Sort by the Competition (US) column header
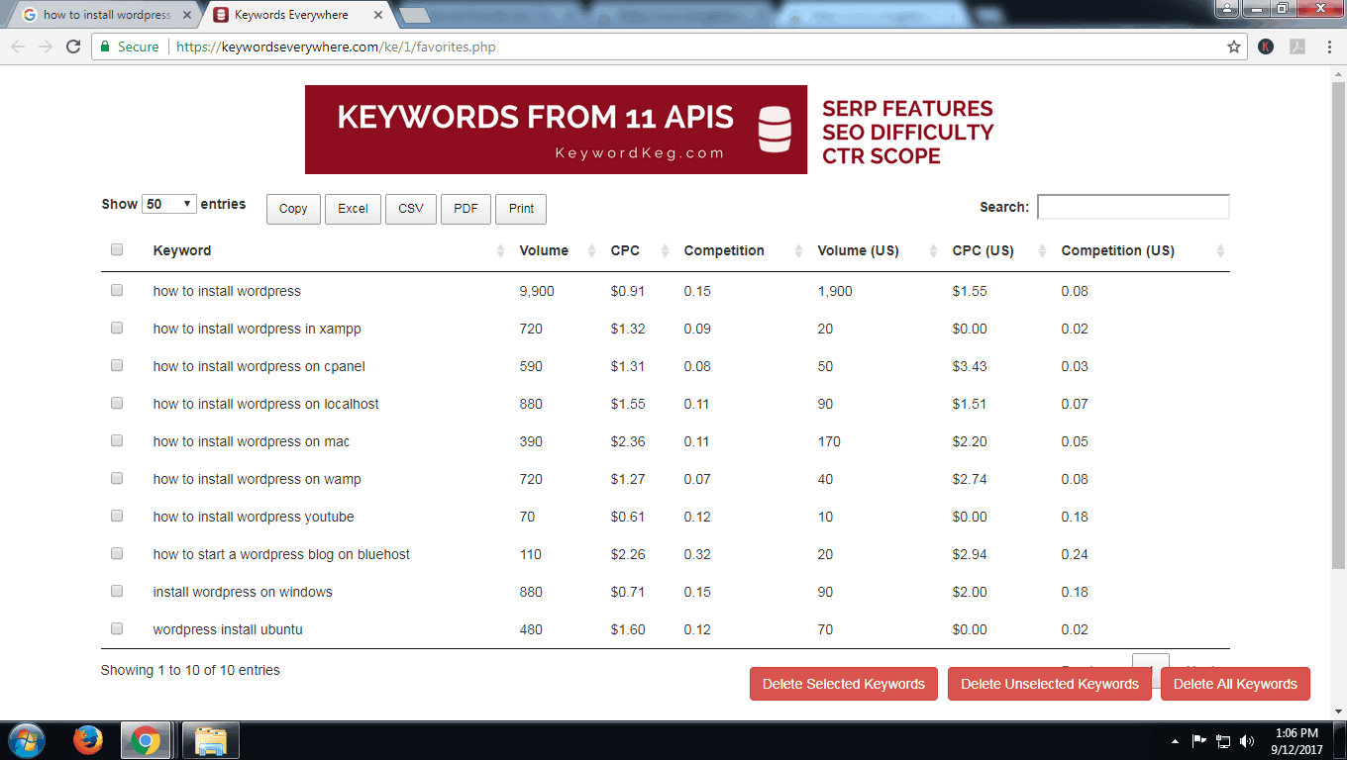This screenshot has height=760, width=1347. click(1140, 250)
